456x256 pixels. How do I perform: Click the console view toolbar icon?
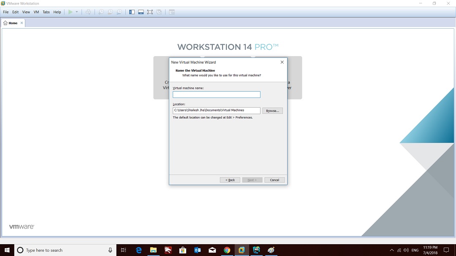point(172,12)
